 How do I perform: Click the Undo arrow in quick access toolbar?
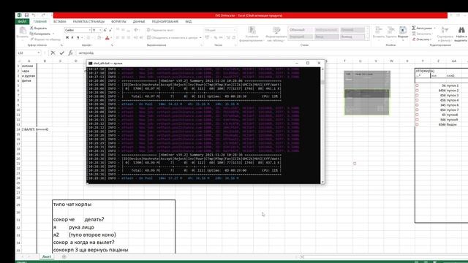[34, 15]
